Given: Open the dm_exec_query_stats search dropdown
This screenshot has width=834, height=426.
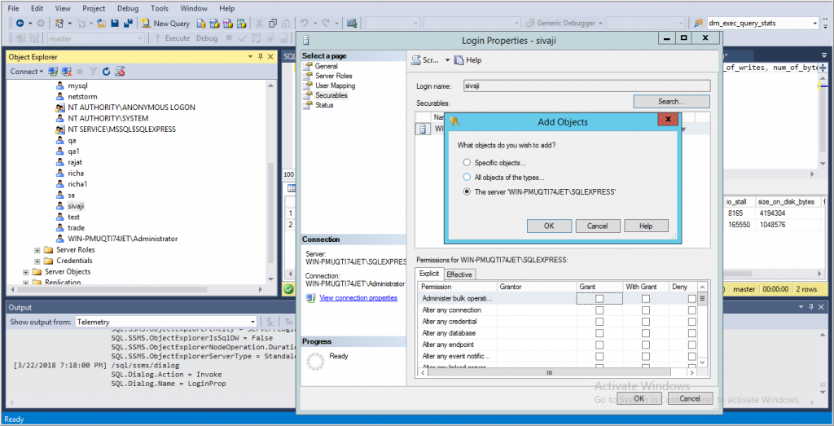Looking at the screenshot, I should (814, 24).
